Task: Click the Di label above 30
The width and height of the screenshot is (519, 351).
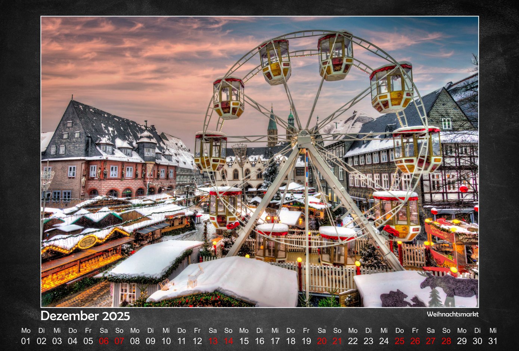Action: click(478, 330)
